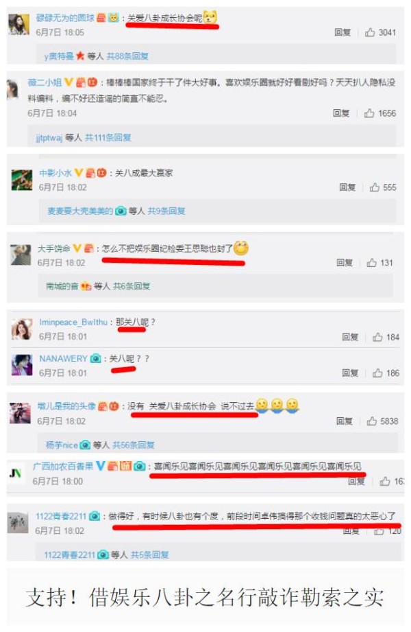Open 大手饶命's username link
This screenshot has height=632, width=411.
54,248
